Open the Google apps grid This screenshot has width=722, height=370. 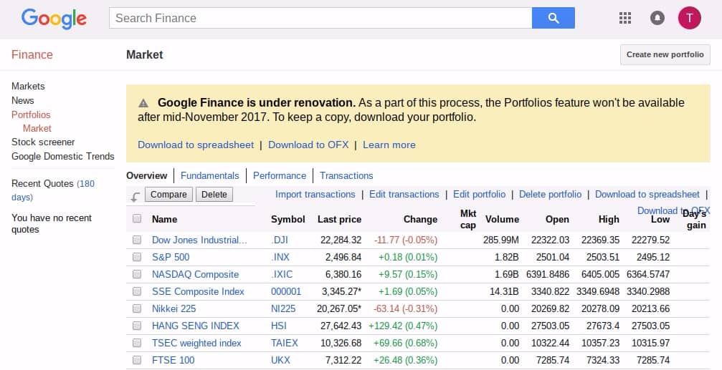click(x=624, y=18)
